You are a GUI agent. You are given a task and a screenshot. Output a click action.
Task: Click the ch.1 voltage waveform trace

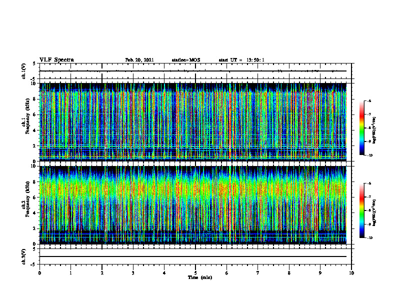click(193, 71)
